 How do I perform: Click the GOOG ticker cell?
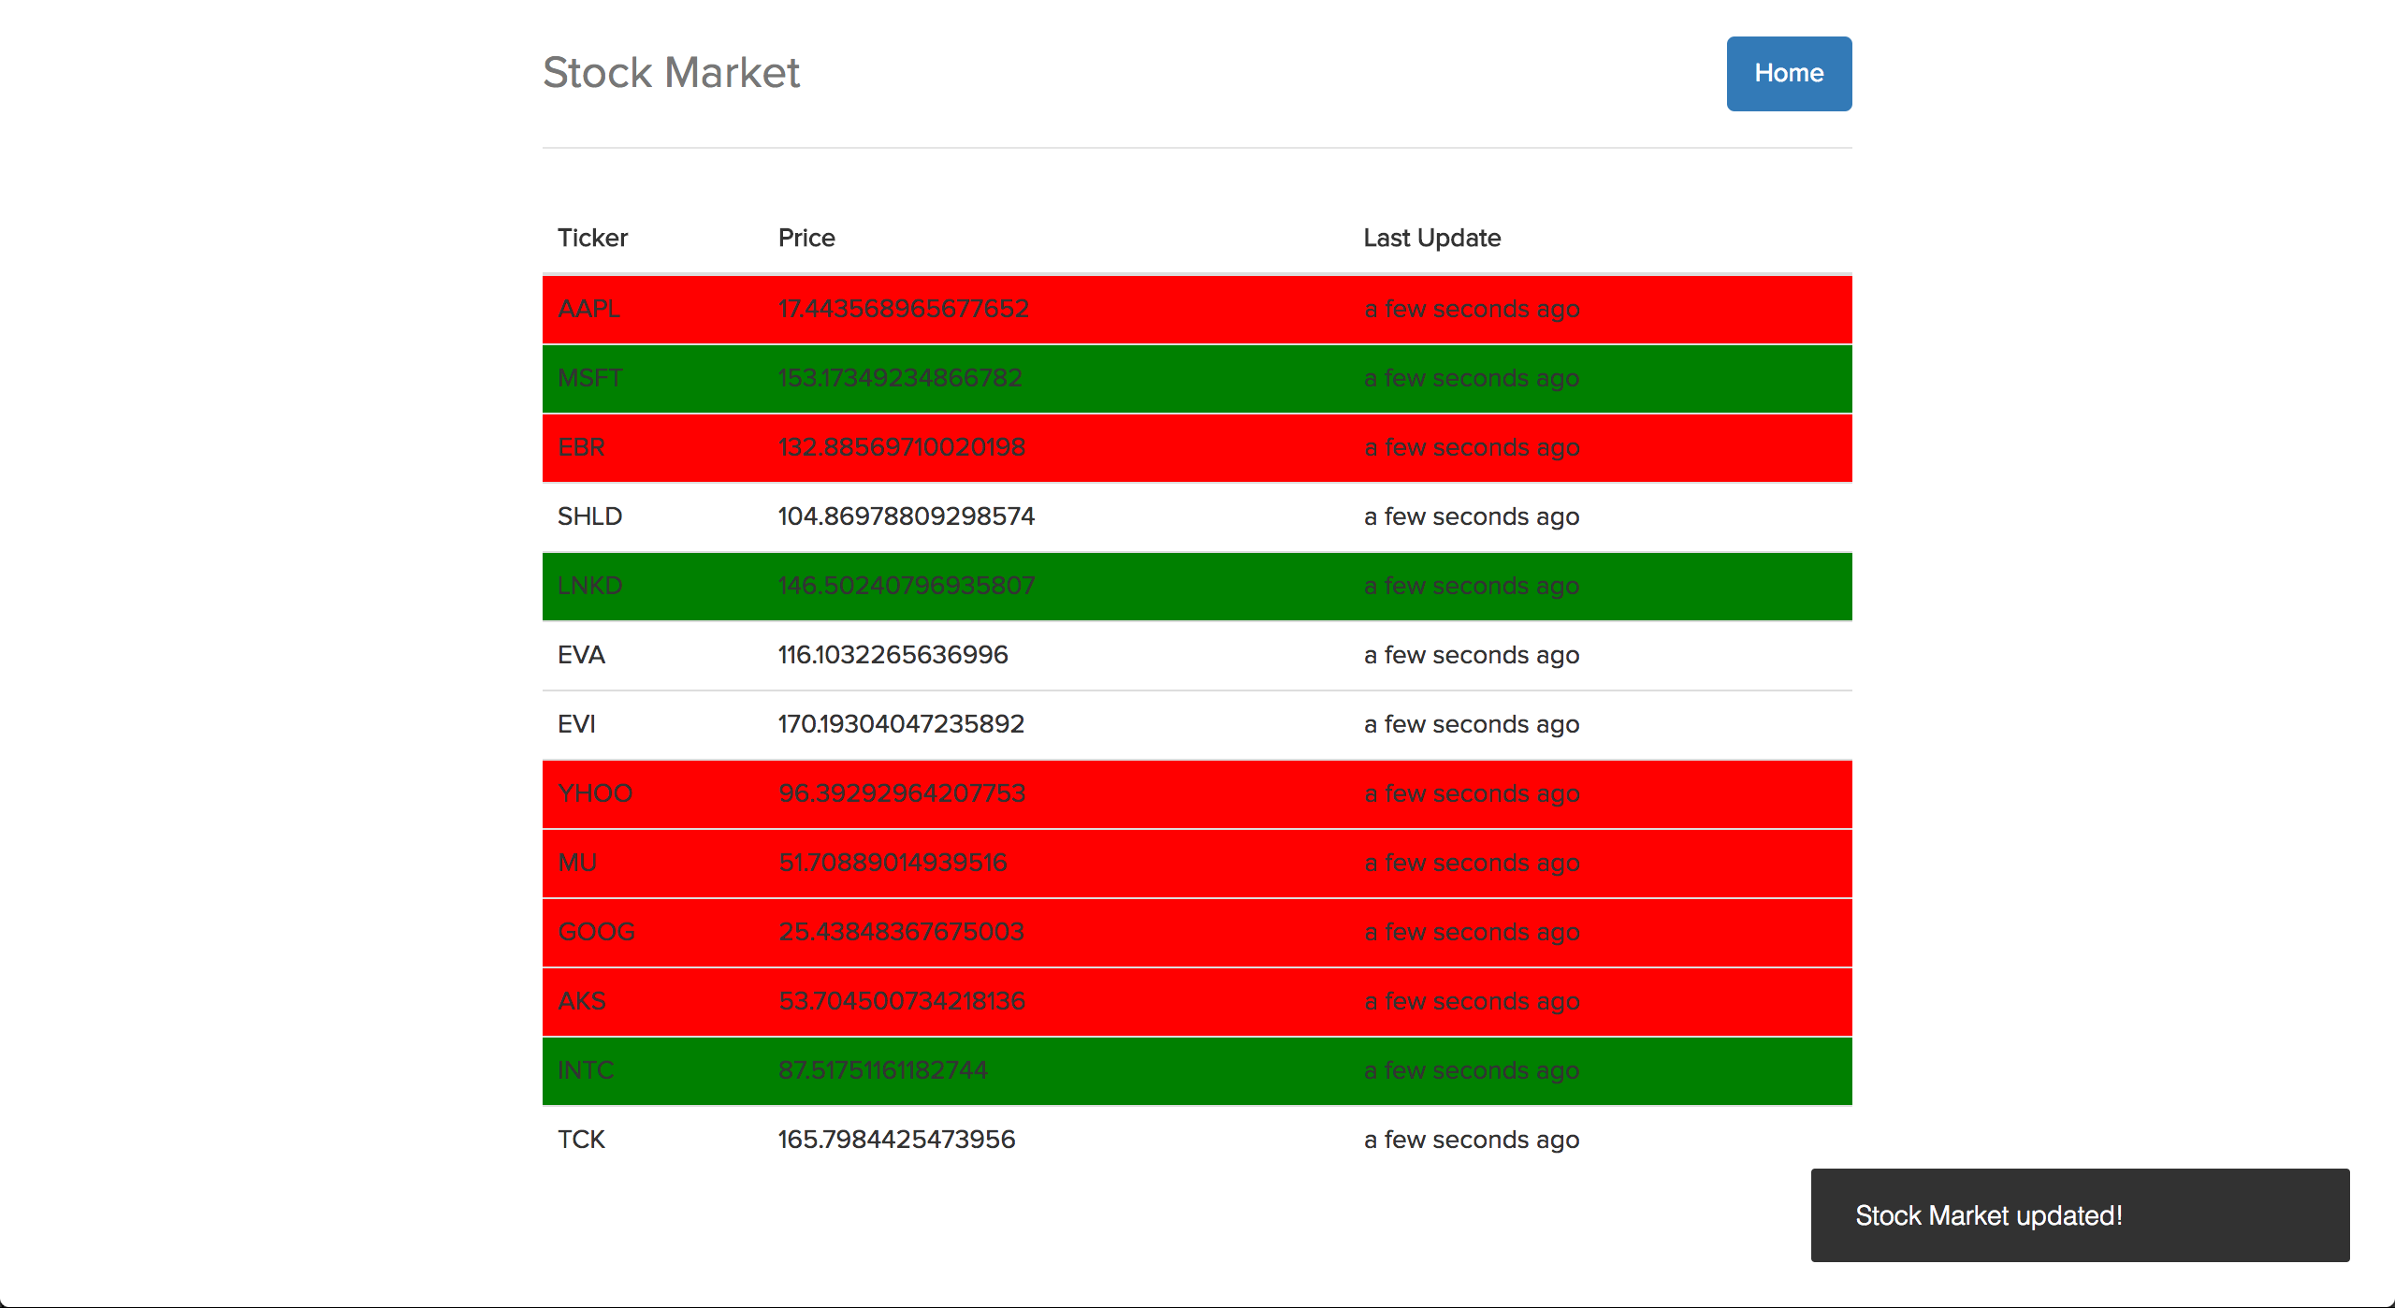[x=596, y=932]
